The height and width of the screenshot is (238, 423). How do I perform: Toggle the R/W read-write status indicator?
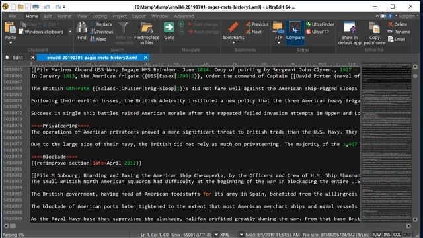coord(377,235)
